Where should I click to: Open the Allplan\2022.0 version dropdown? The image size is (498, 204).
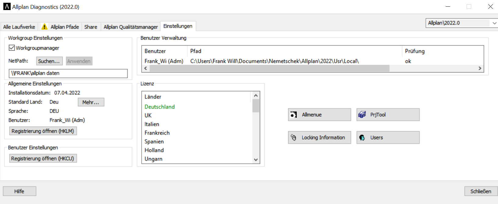coord(461,23)
